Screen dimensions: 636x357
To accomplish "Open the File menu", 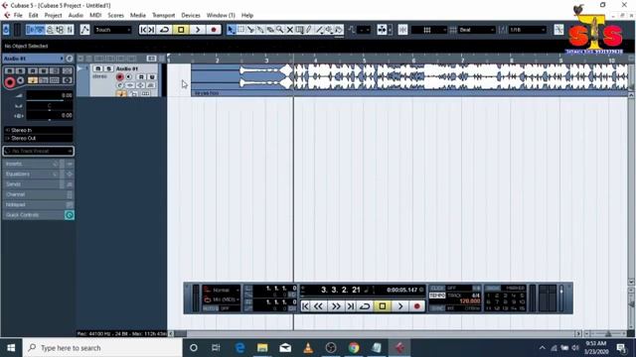I will click(x=18, y=15).
